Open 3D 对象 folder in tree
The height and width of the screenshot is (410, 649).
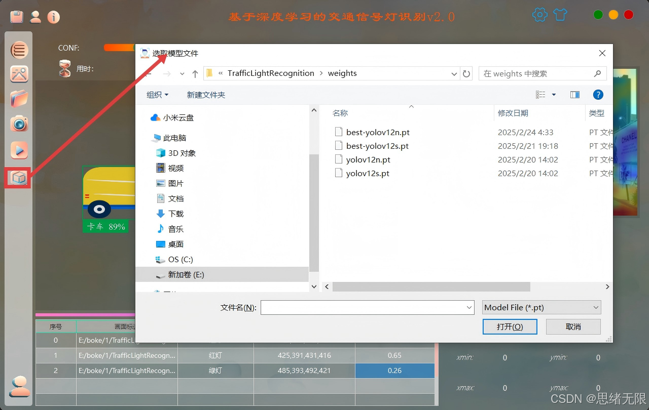176,153
